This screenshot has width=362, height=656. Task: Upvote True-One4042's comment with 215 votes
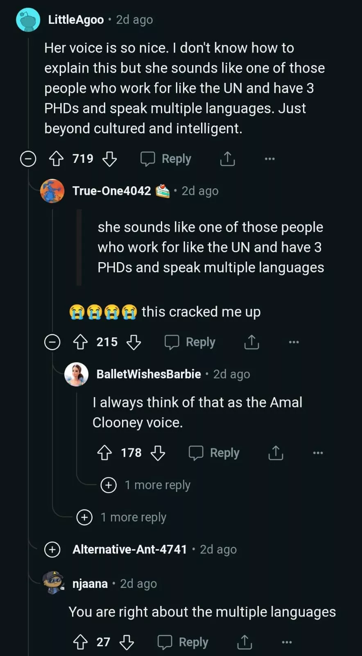[x=80, y=342]
